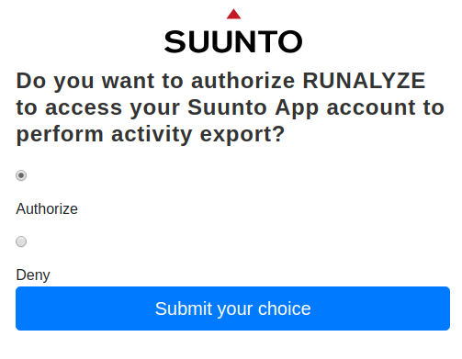Click the "Authorize" label text
The height and width of the screenshot is (359, 462).
[x=47, y=208]
